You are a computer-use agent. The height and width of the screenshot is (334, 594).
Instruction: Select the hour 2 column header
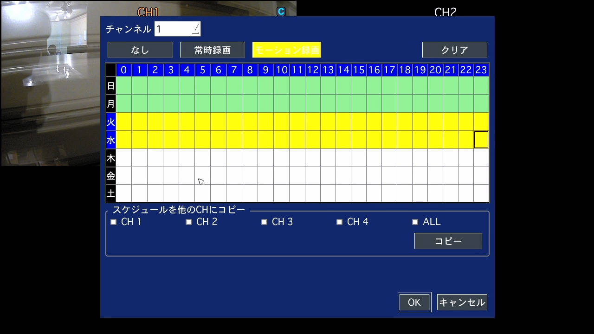tap(155, 70)
